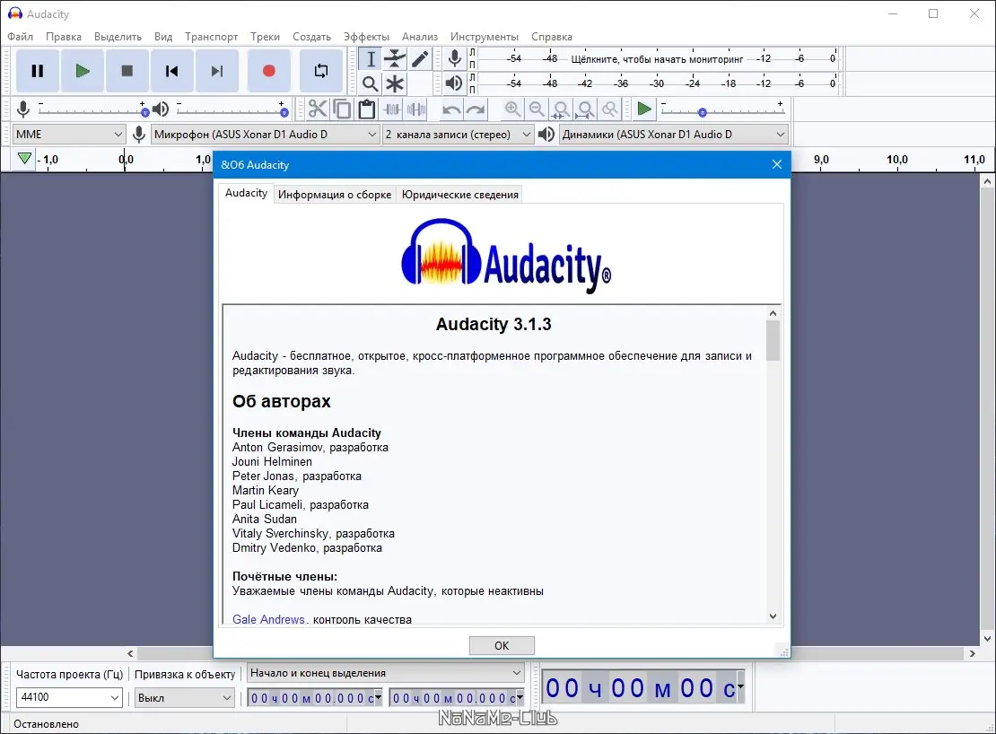Open the Инструменты menu

click(484, 37)
